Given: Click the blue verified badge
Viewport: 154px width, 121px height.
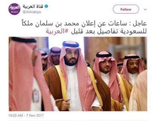Looking at the screenshot, I should pos(46,6).
